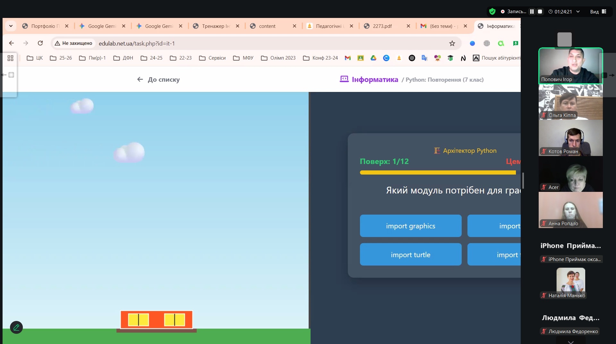616x344 pixels.
Task: Switch to the Тренажер tab
Action: (216, 26)
